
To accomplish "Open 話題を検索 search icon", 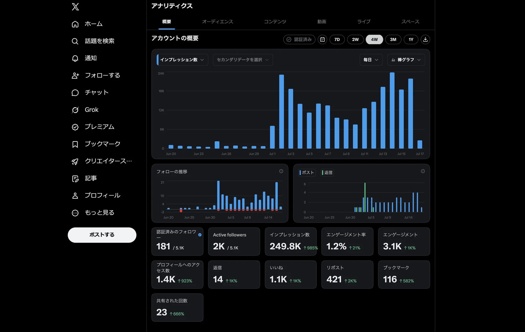I will (75, 41).
